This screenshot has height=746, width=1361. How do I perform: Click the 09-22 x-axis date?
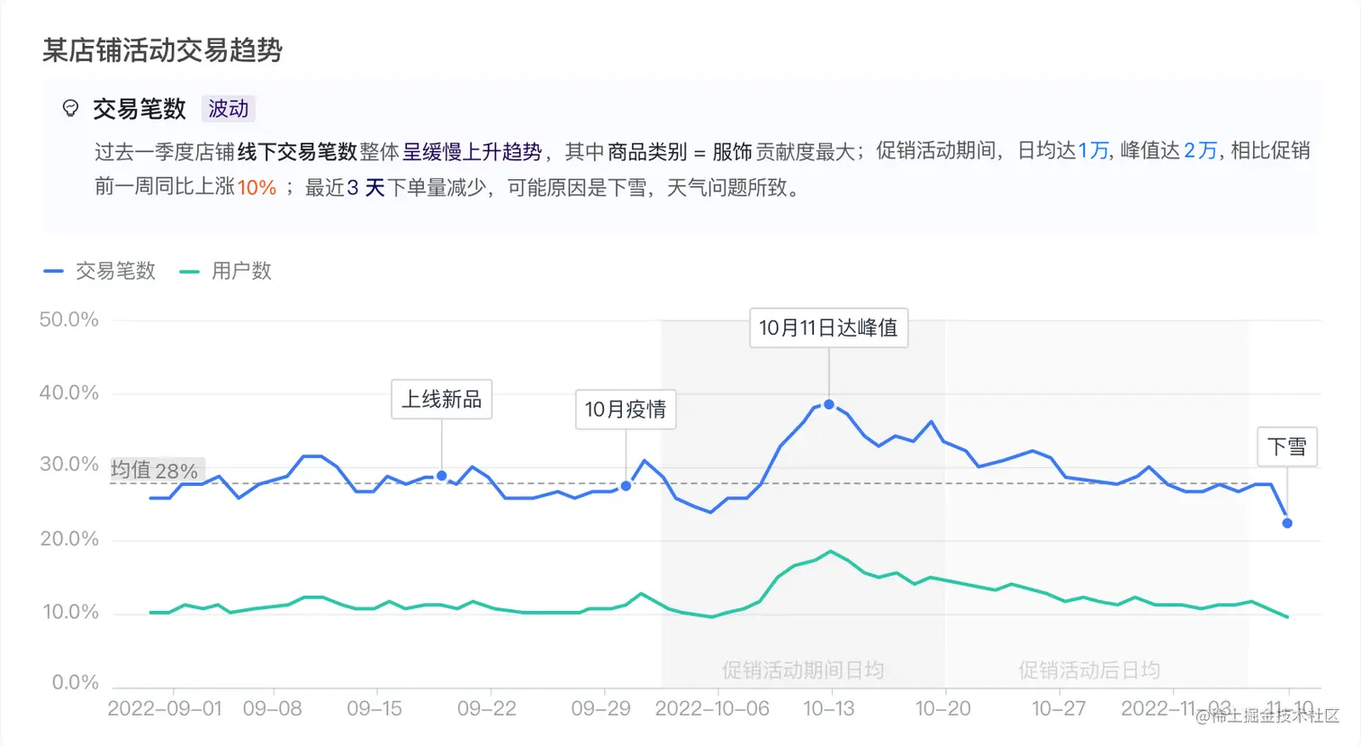[x=487, y=709]
